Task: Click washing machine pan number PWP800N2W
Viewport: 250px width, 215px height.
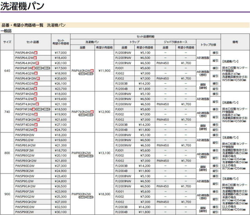Action: coord(81,153)
